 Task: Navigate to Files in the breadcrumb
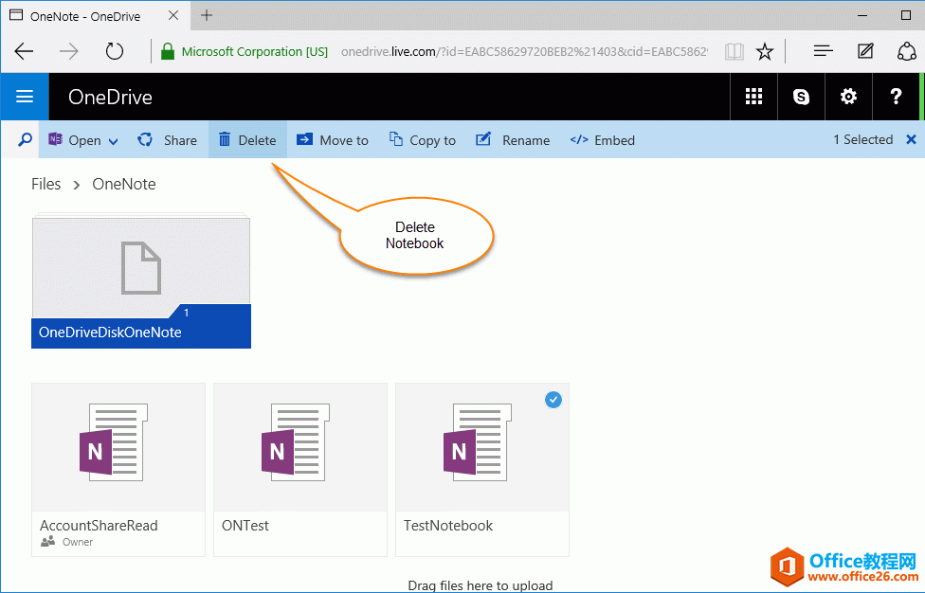(45, 184)
